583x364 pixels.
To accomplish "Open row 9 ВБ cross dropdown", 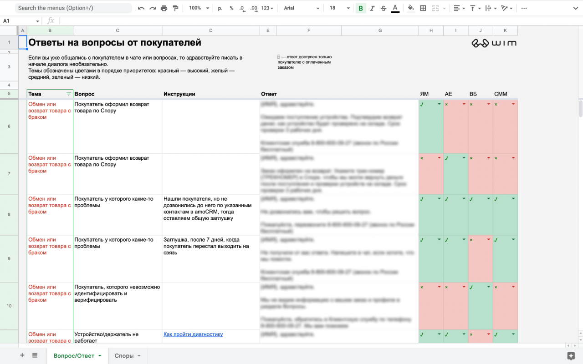I will [489, 240].
